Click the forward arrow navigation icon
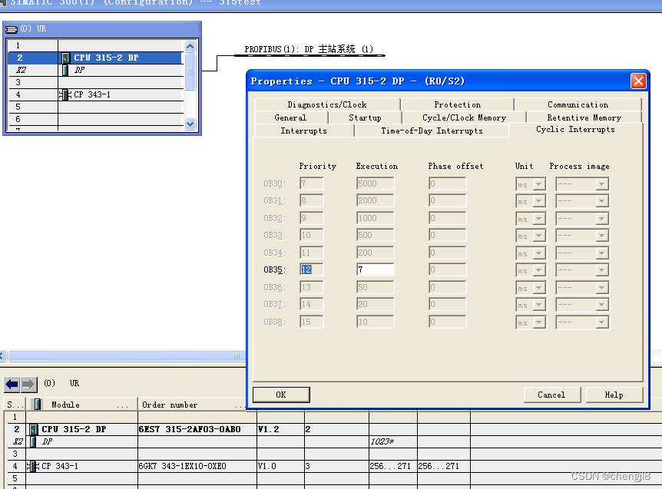Viewport: 662px width, 489px height. (x=28, y=385)
